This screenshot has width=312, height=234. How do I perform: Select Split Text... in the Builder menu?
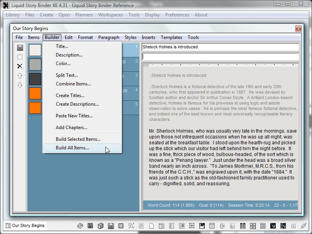67,75
